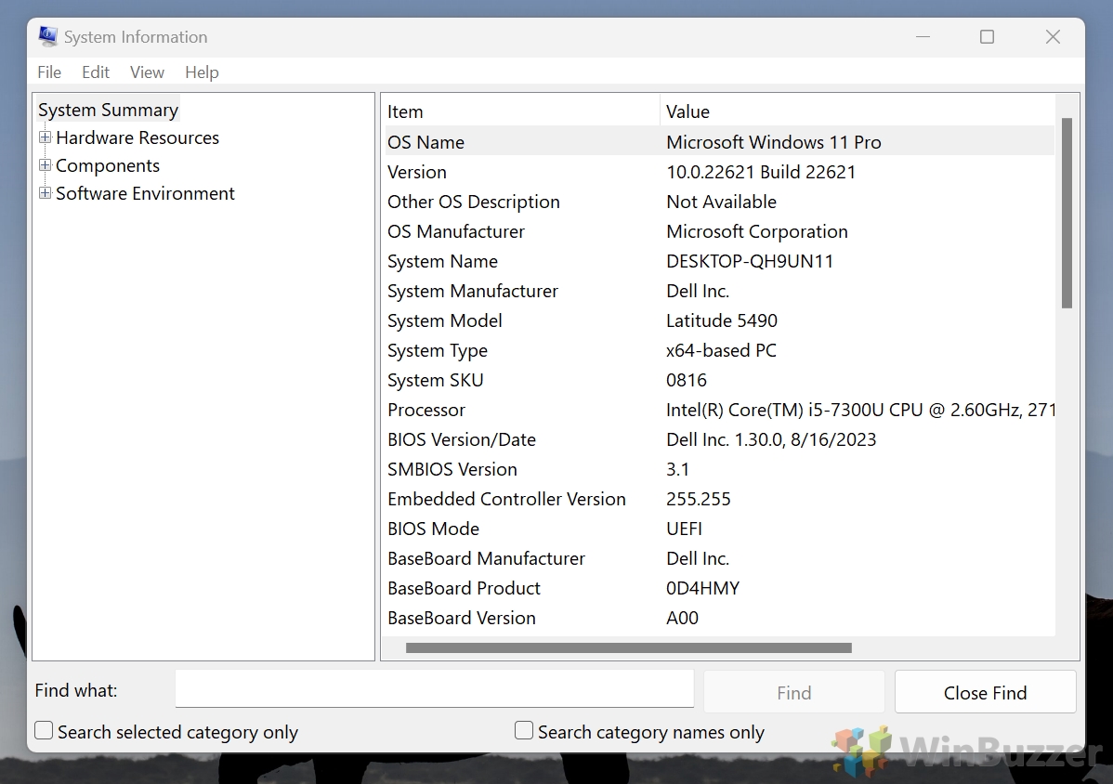Select the Embedded Controller Version row

[720, 500]
